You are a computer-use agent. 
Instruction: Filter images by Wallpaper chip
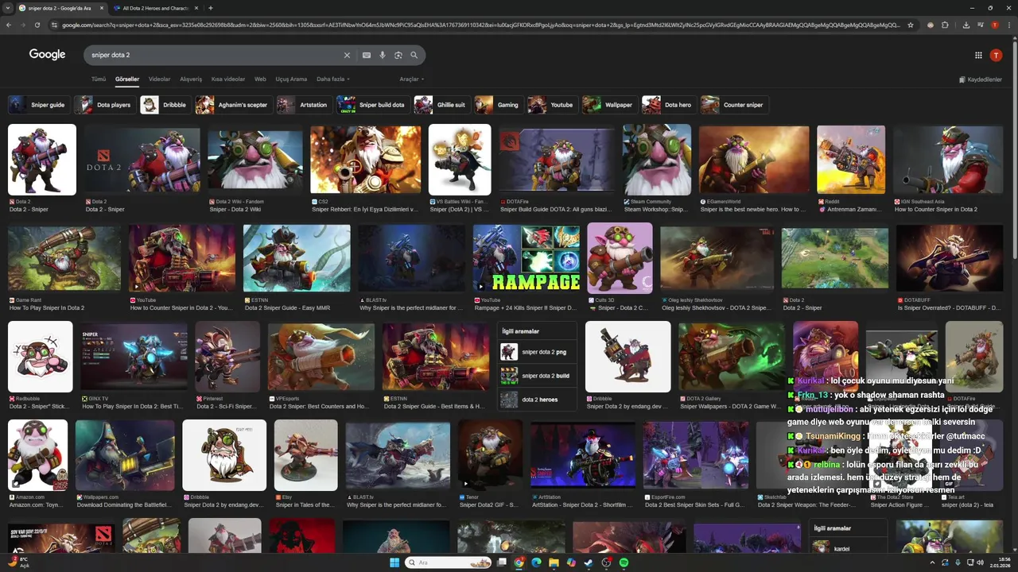tap(609, 105)
